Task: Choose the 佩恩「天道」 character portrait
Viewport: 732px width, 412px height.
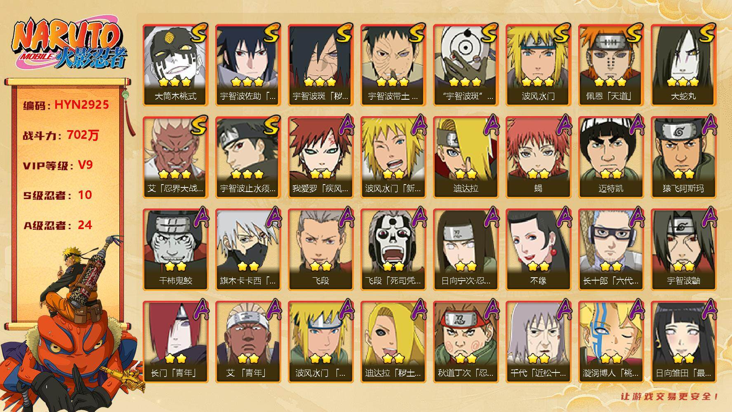Action: click(611, 65)
